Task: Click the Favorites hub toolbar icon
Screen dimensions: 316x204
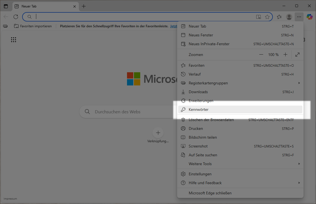Action: (x=279, y=17)
